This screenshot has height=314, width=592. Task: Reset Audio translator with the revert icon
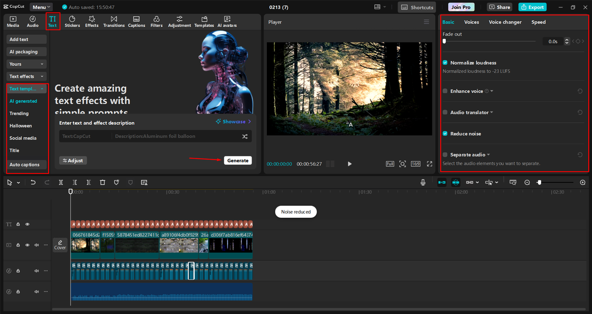click(x=580, y=112)
